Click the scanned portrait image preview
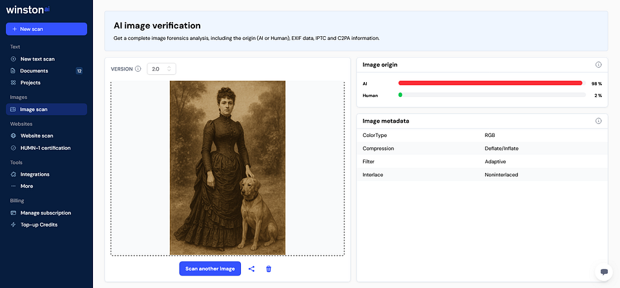Viewport: 620px width, 288px height. pos(227,168)
